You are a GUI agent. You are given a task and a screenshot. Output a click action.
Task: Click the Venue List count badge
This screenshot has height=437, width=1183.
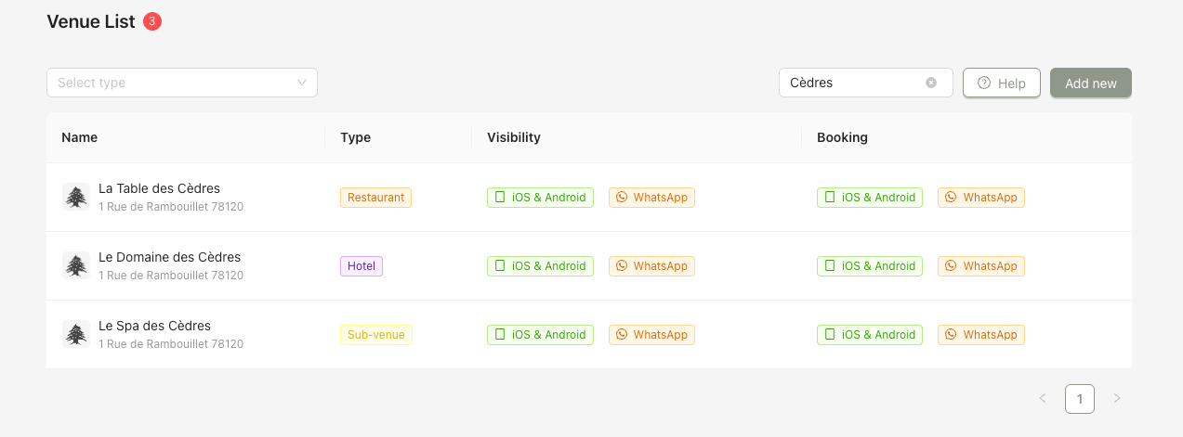pos(152,21)
